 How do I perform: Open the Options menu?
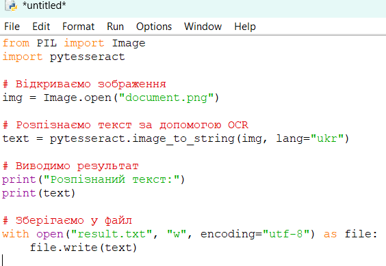coord(154,27)
